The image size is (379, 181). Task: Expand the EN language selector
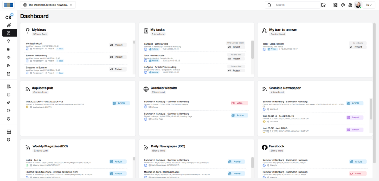[x=369, y=5]
